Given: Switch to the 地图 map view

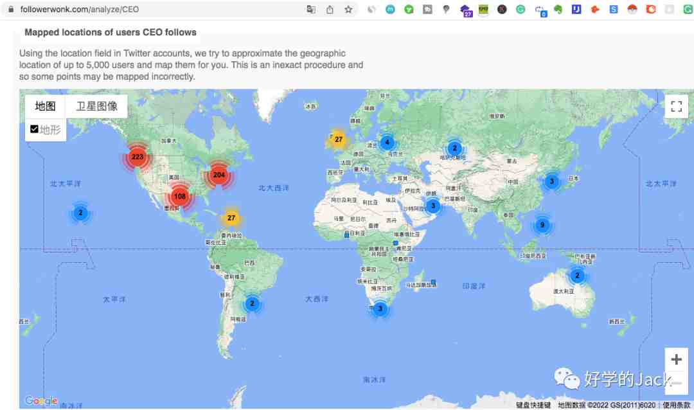Looking at the screenshot, I should [x=45, y=106].
